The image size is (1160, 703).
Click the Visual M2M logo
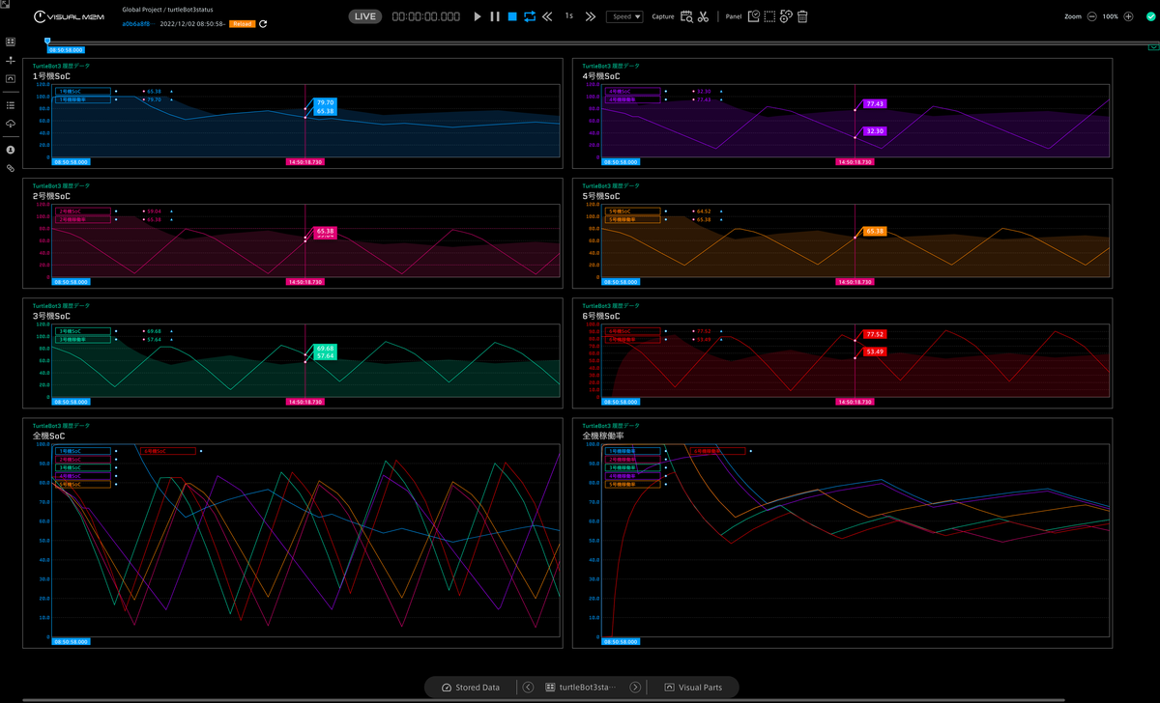pos(69,17)
